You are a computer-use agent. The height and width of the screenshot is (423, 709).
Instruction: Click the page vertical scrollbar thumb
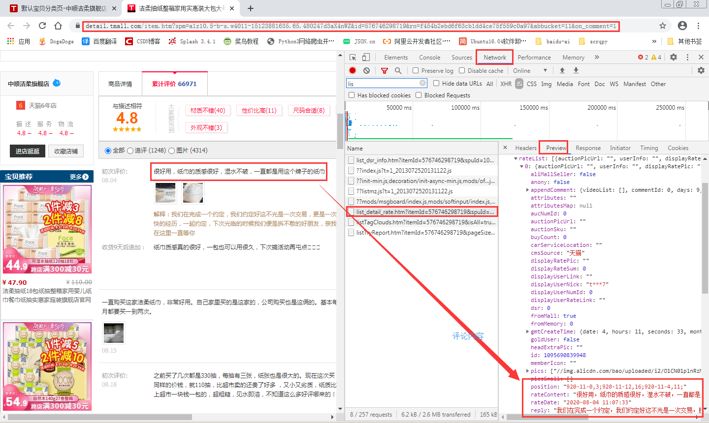pos(340,131)
